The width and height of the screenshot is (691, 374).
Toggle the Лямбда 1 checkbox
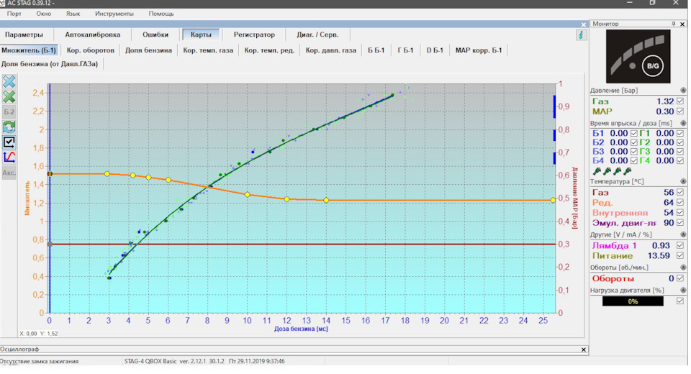[680, 245]
